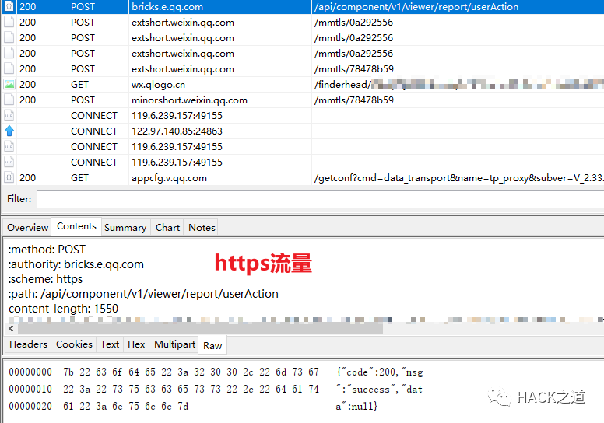The height and width of the screenshot is (423, 604).
Task: Click ':authority: bricks.e.qq.com' header line
Action: [x=75, y=264]
